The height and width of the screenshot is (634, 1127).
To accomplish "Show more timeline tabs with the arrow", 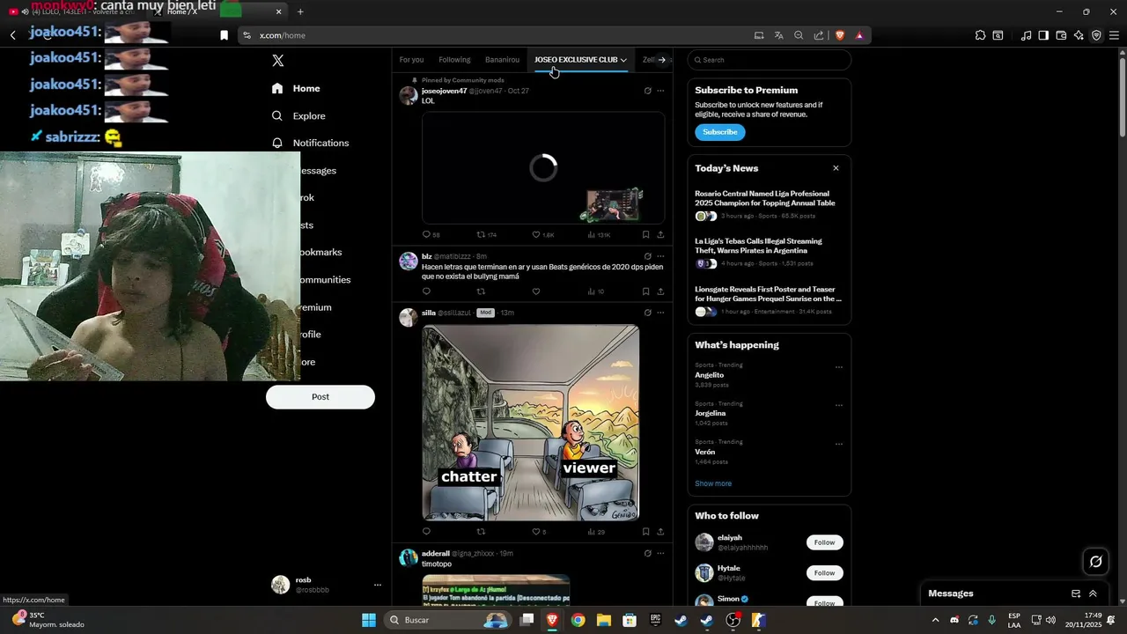I will (x=662, y=60).
